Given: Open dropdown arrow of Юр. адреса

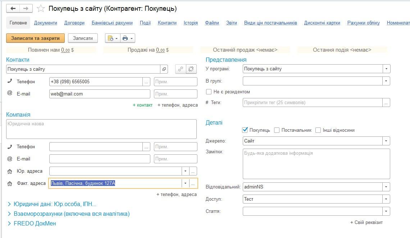Looking at the screenshot, I should point(185,171).
